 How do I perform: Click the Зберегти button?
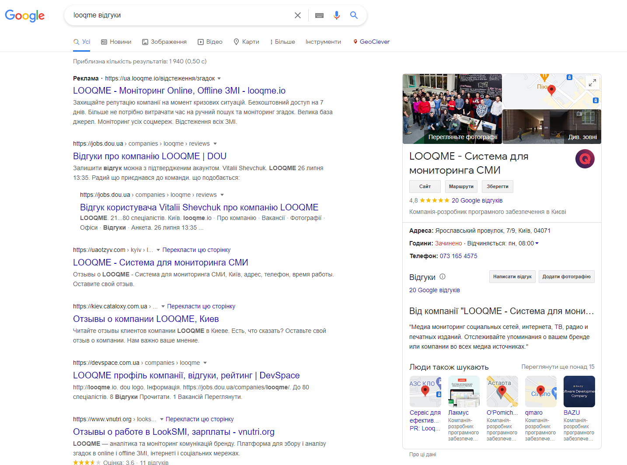pos(498,186)
